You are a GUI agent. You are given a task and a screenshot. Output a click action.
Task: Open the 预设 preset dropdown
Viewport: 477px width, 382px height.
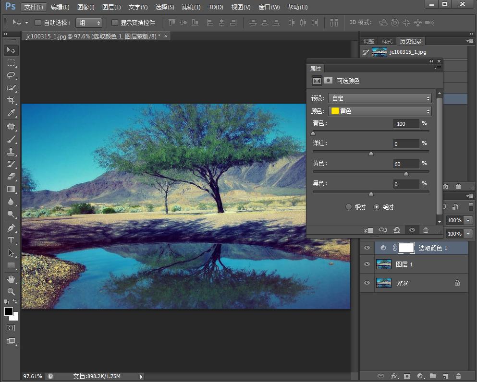[x=380, y=98]
